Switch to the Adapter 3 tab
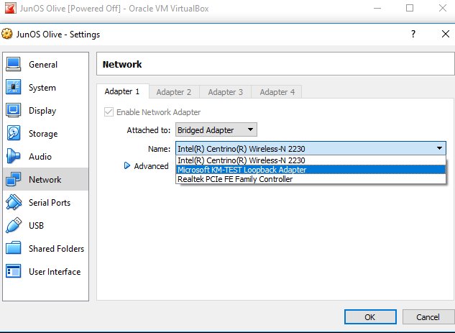This screenshot has width=455, height=333. coord(225,92)
